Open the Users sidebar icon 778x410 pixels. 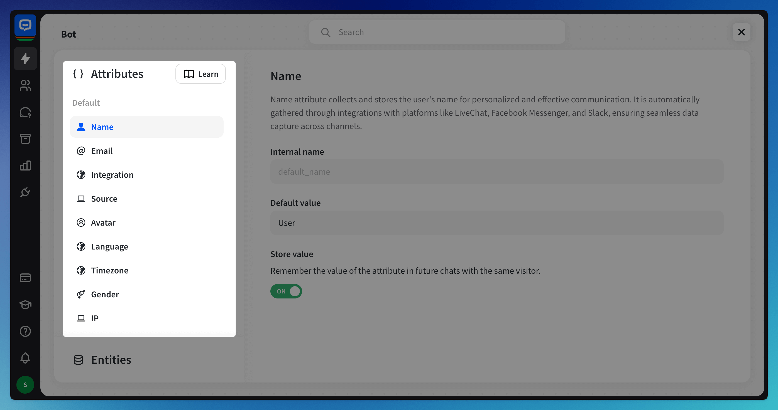(x=25, y=85)
